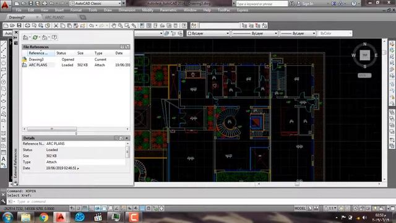Switch to the Drawing3 tab

(x=17, y=17)
